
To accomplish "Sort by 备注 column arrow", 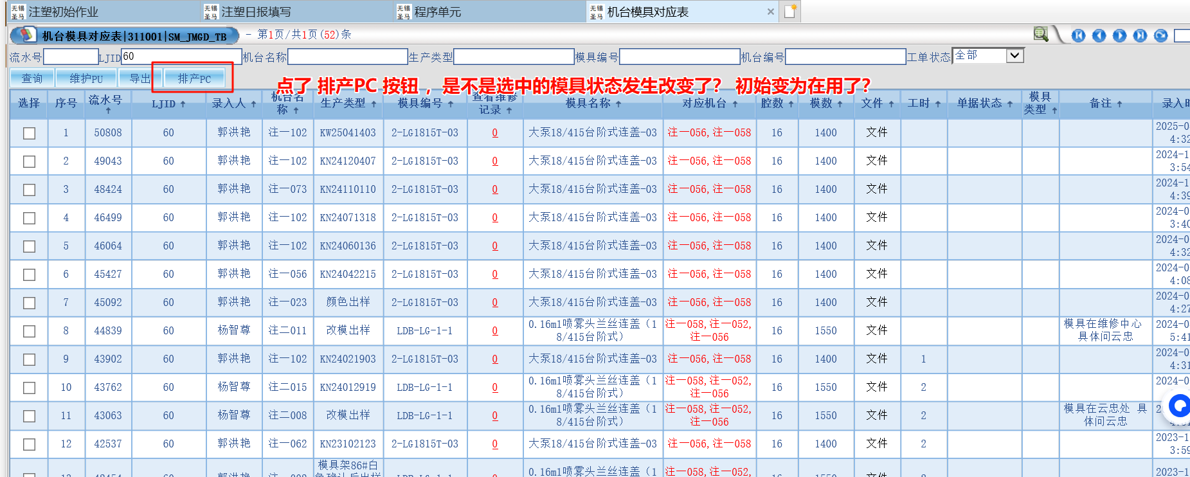I will (1119, 104).
